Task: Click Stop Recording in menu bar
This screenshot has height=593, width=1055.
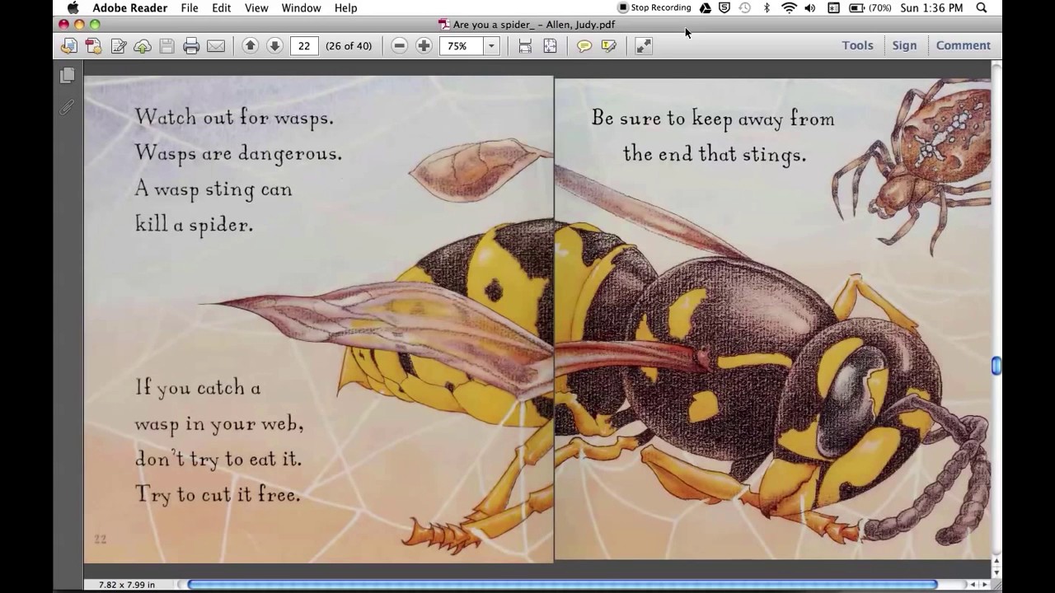Action: point(654,7)
